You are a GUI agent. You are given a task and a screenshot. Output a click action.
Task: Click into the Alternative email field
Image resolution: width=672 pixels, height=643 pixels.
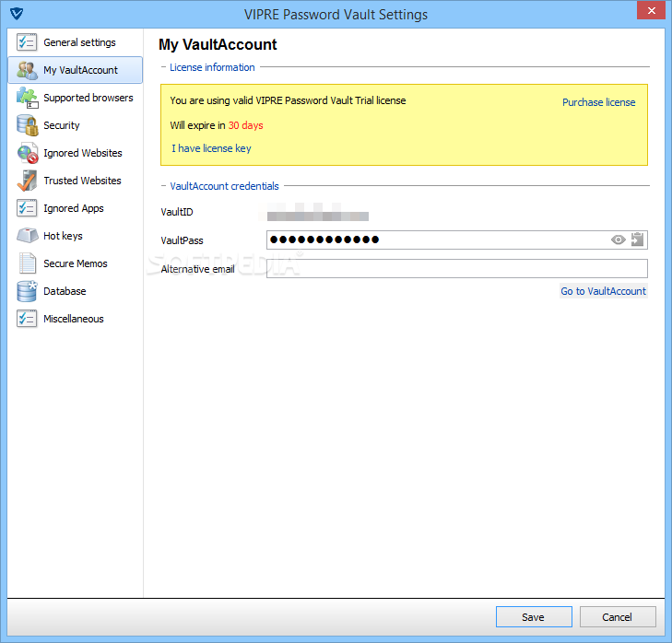tap(457, 269)
